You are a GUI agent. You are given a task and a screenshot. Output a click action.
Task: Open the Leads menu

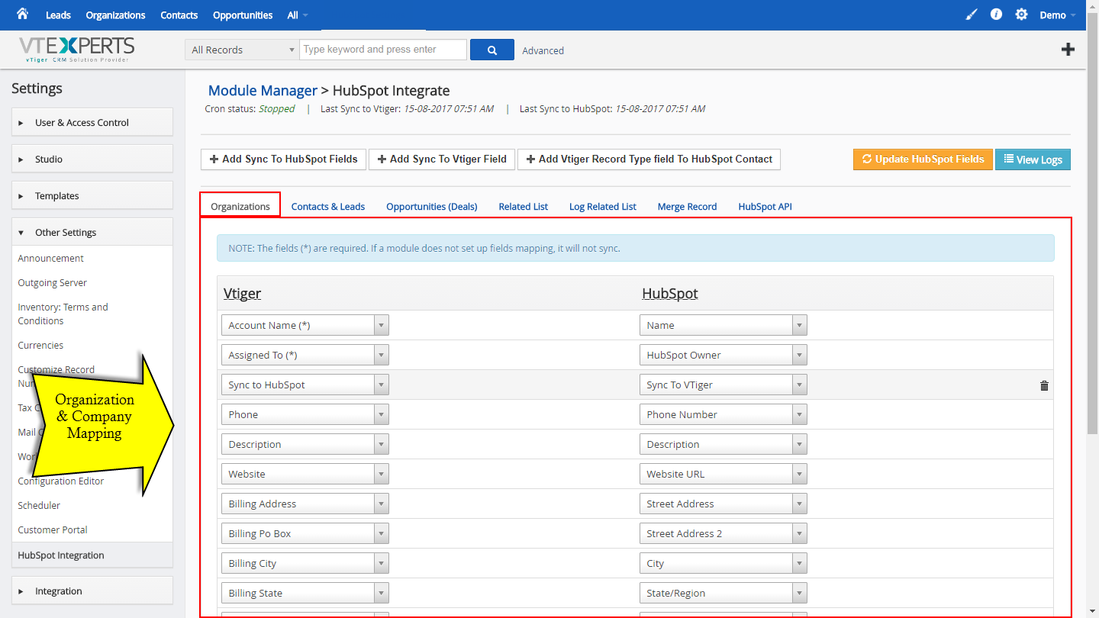58,15
